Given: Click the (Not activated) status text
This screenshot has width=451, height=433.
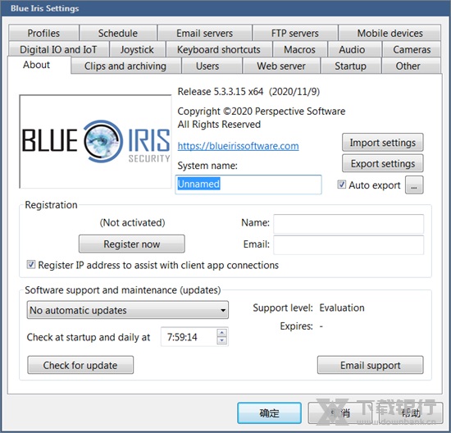Looking at the screenshot, I should pos(132,223).
